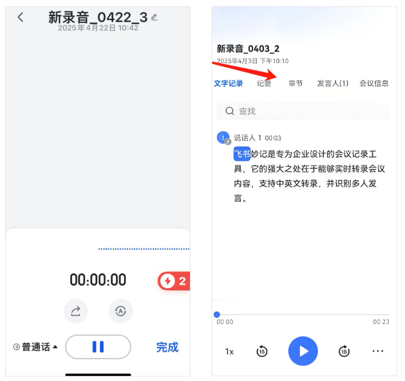Open the 普通话 language dropdown
The height and width of the screenshot is (381, 405).
coord(35,347)
